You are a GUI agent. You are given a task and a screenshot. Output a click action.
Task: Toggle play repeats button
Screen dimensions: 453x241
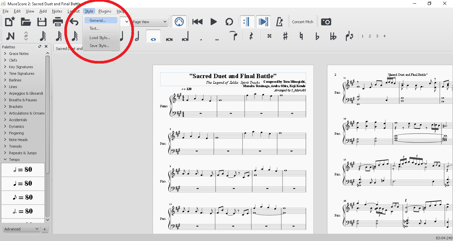tap(247, 22)
